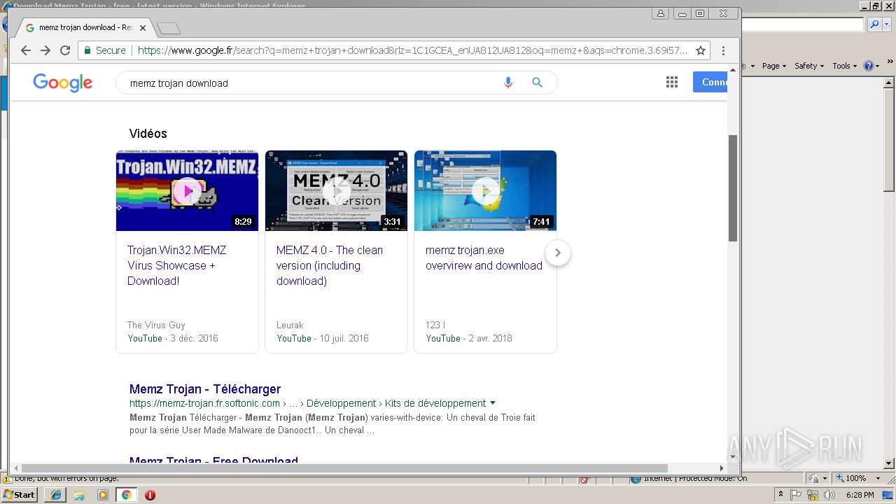Open the Chrome profile icon
The image size is (896, 504).
click(661, 13)
